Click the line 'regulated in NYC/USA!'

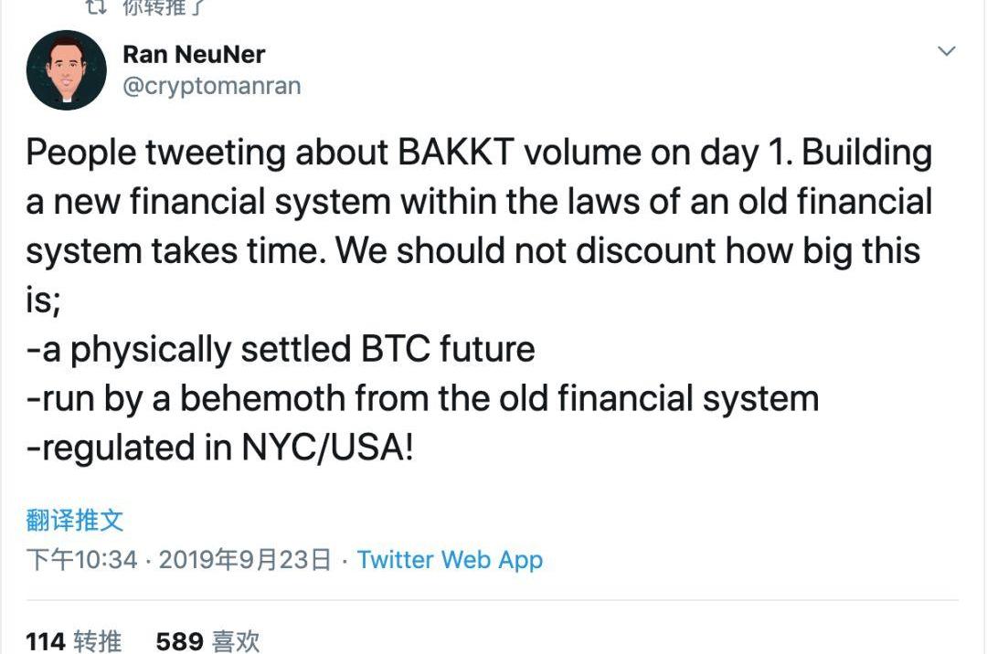coord(219,448)
